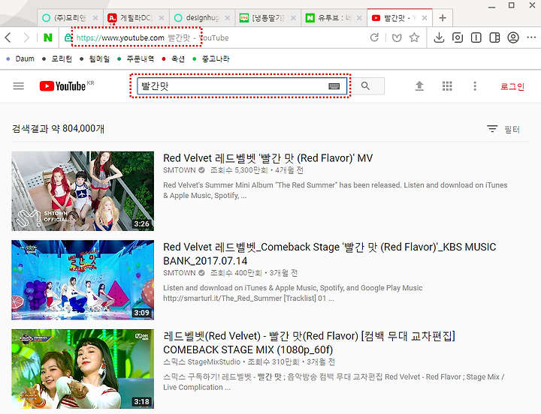The width and height of the screenshot is (541, 414).
Task: Open a new tab with plus button
Action: (443, 18)
